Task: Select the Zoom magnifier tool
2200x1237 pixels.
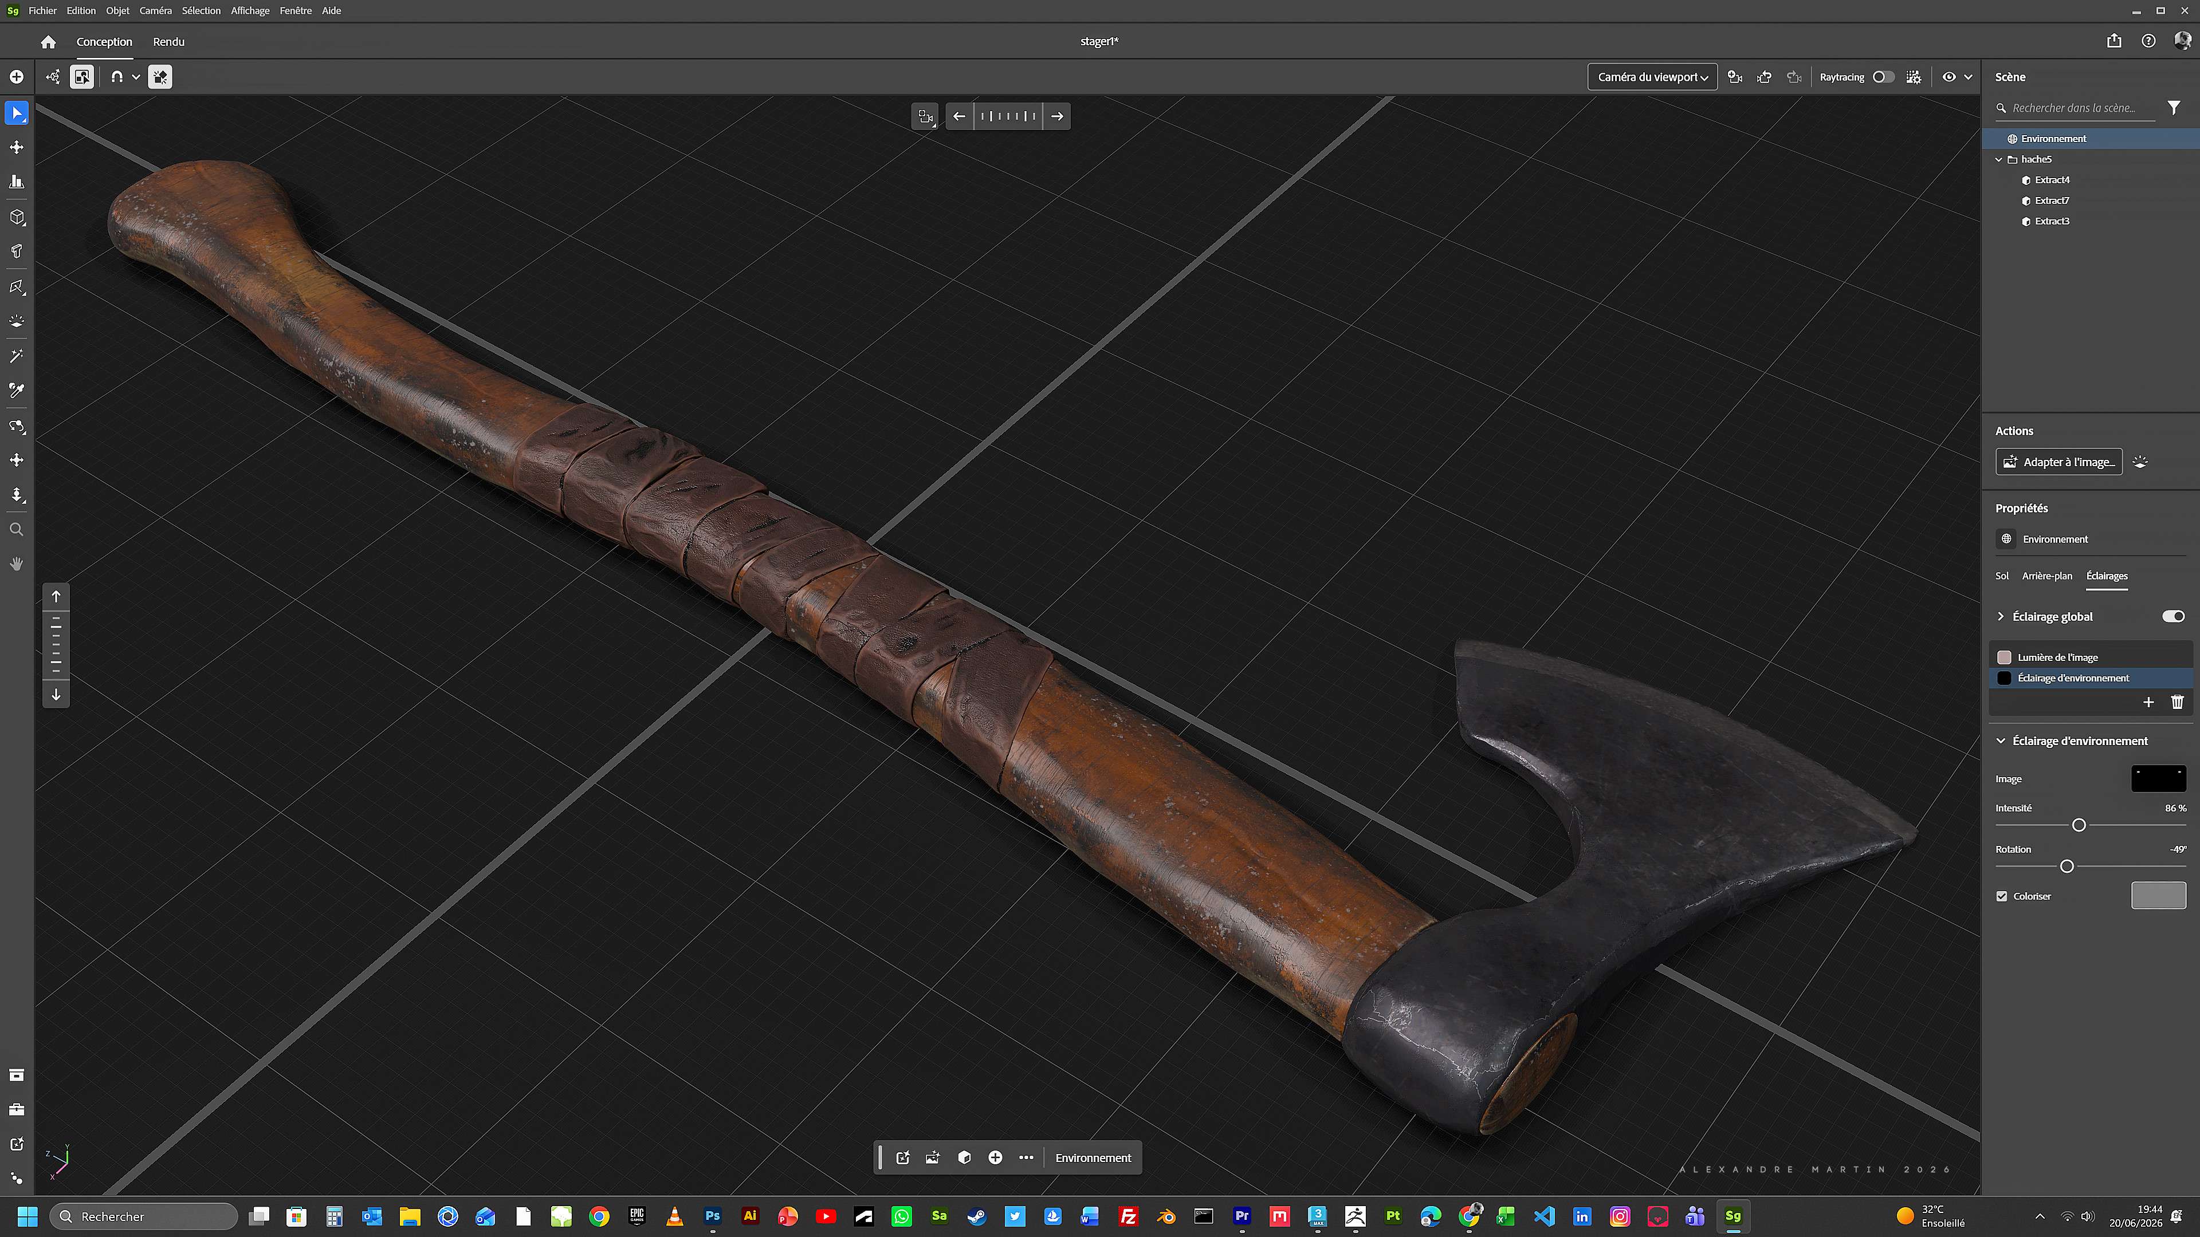Action: point(16,529)
